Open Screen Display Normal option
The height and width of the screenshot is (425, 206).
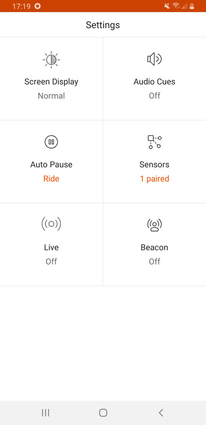click(51, 96)
